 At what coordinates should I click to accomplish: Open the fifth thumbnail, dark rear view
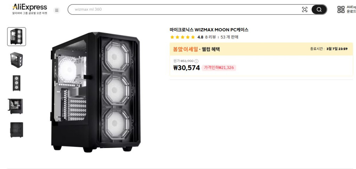(x=17, y=129)
